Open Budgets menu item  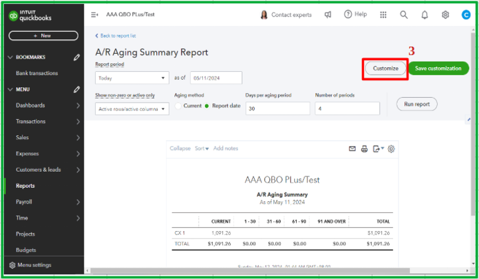click(x=26, y=250)
